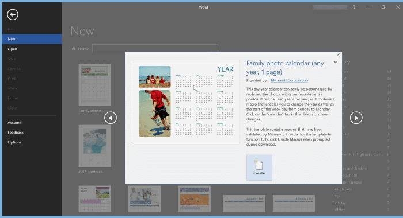Open the Microsoft Corporation provider link
Screen dimensions: 403x218
(x=289, y=80)
